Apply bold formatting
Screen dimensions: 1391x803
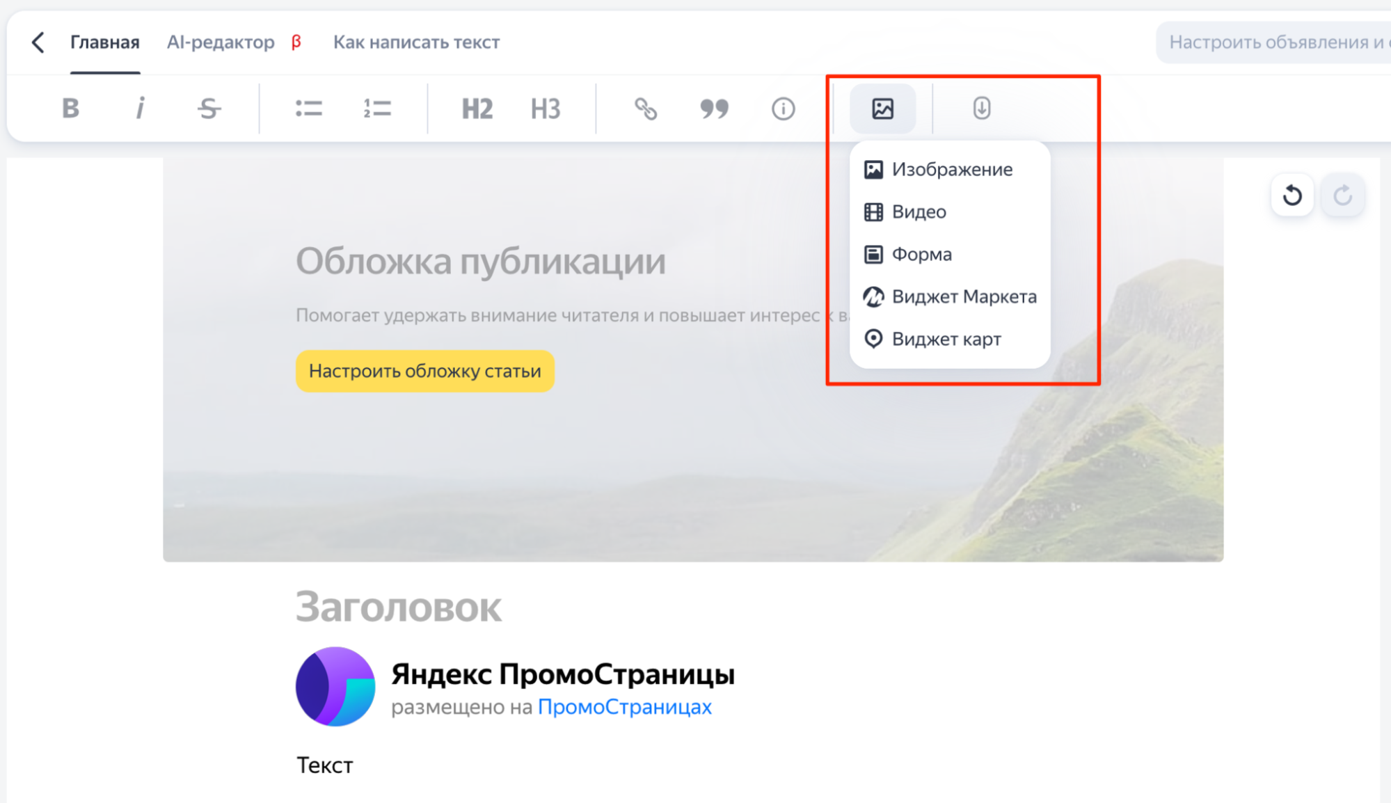click(70, 109)
